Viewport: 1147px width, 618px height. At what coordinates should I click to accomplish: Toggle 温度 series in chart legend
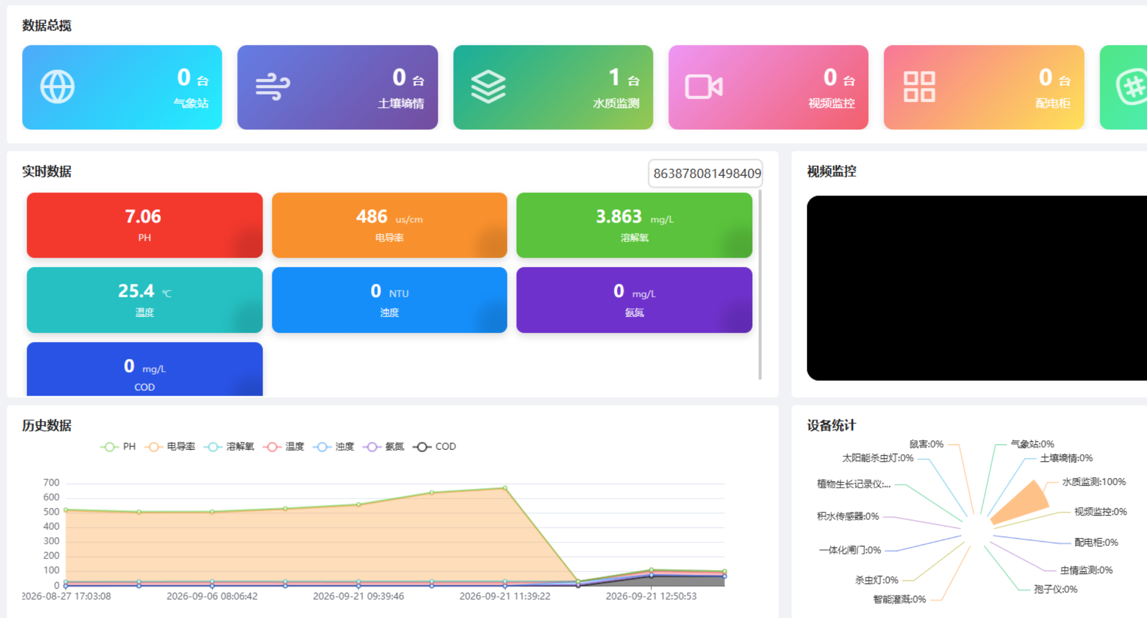284,447
